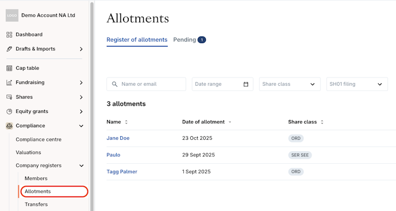
Task: Click the Shares sidebar icon
Action: pos(9,97)
